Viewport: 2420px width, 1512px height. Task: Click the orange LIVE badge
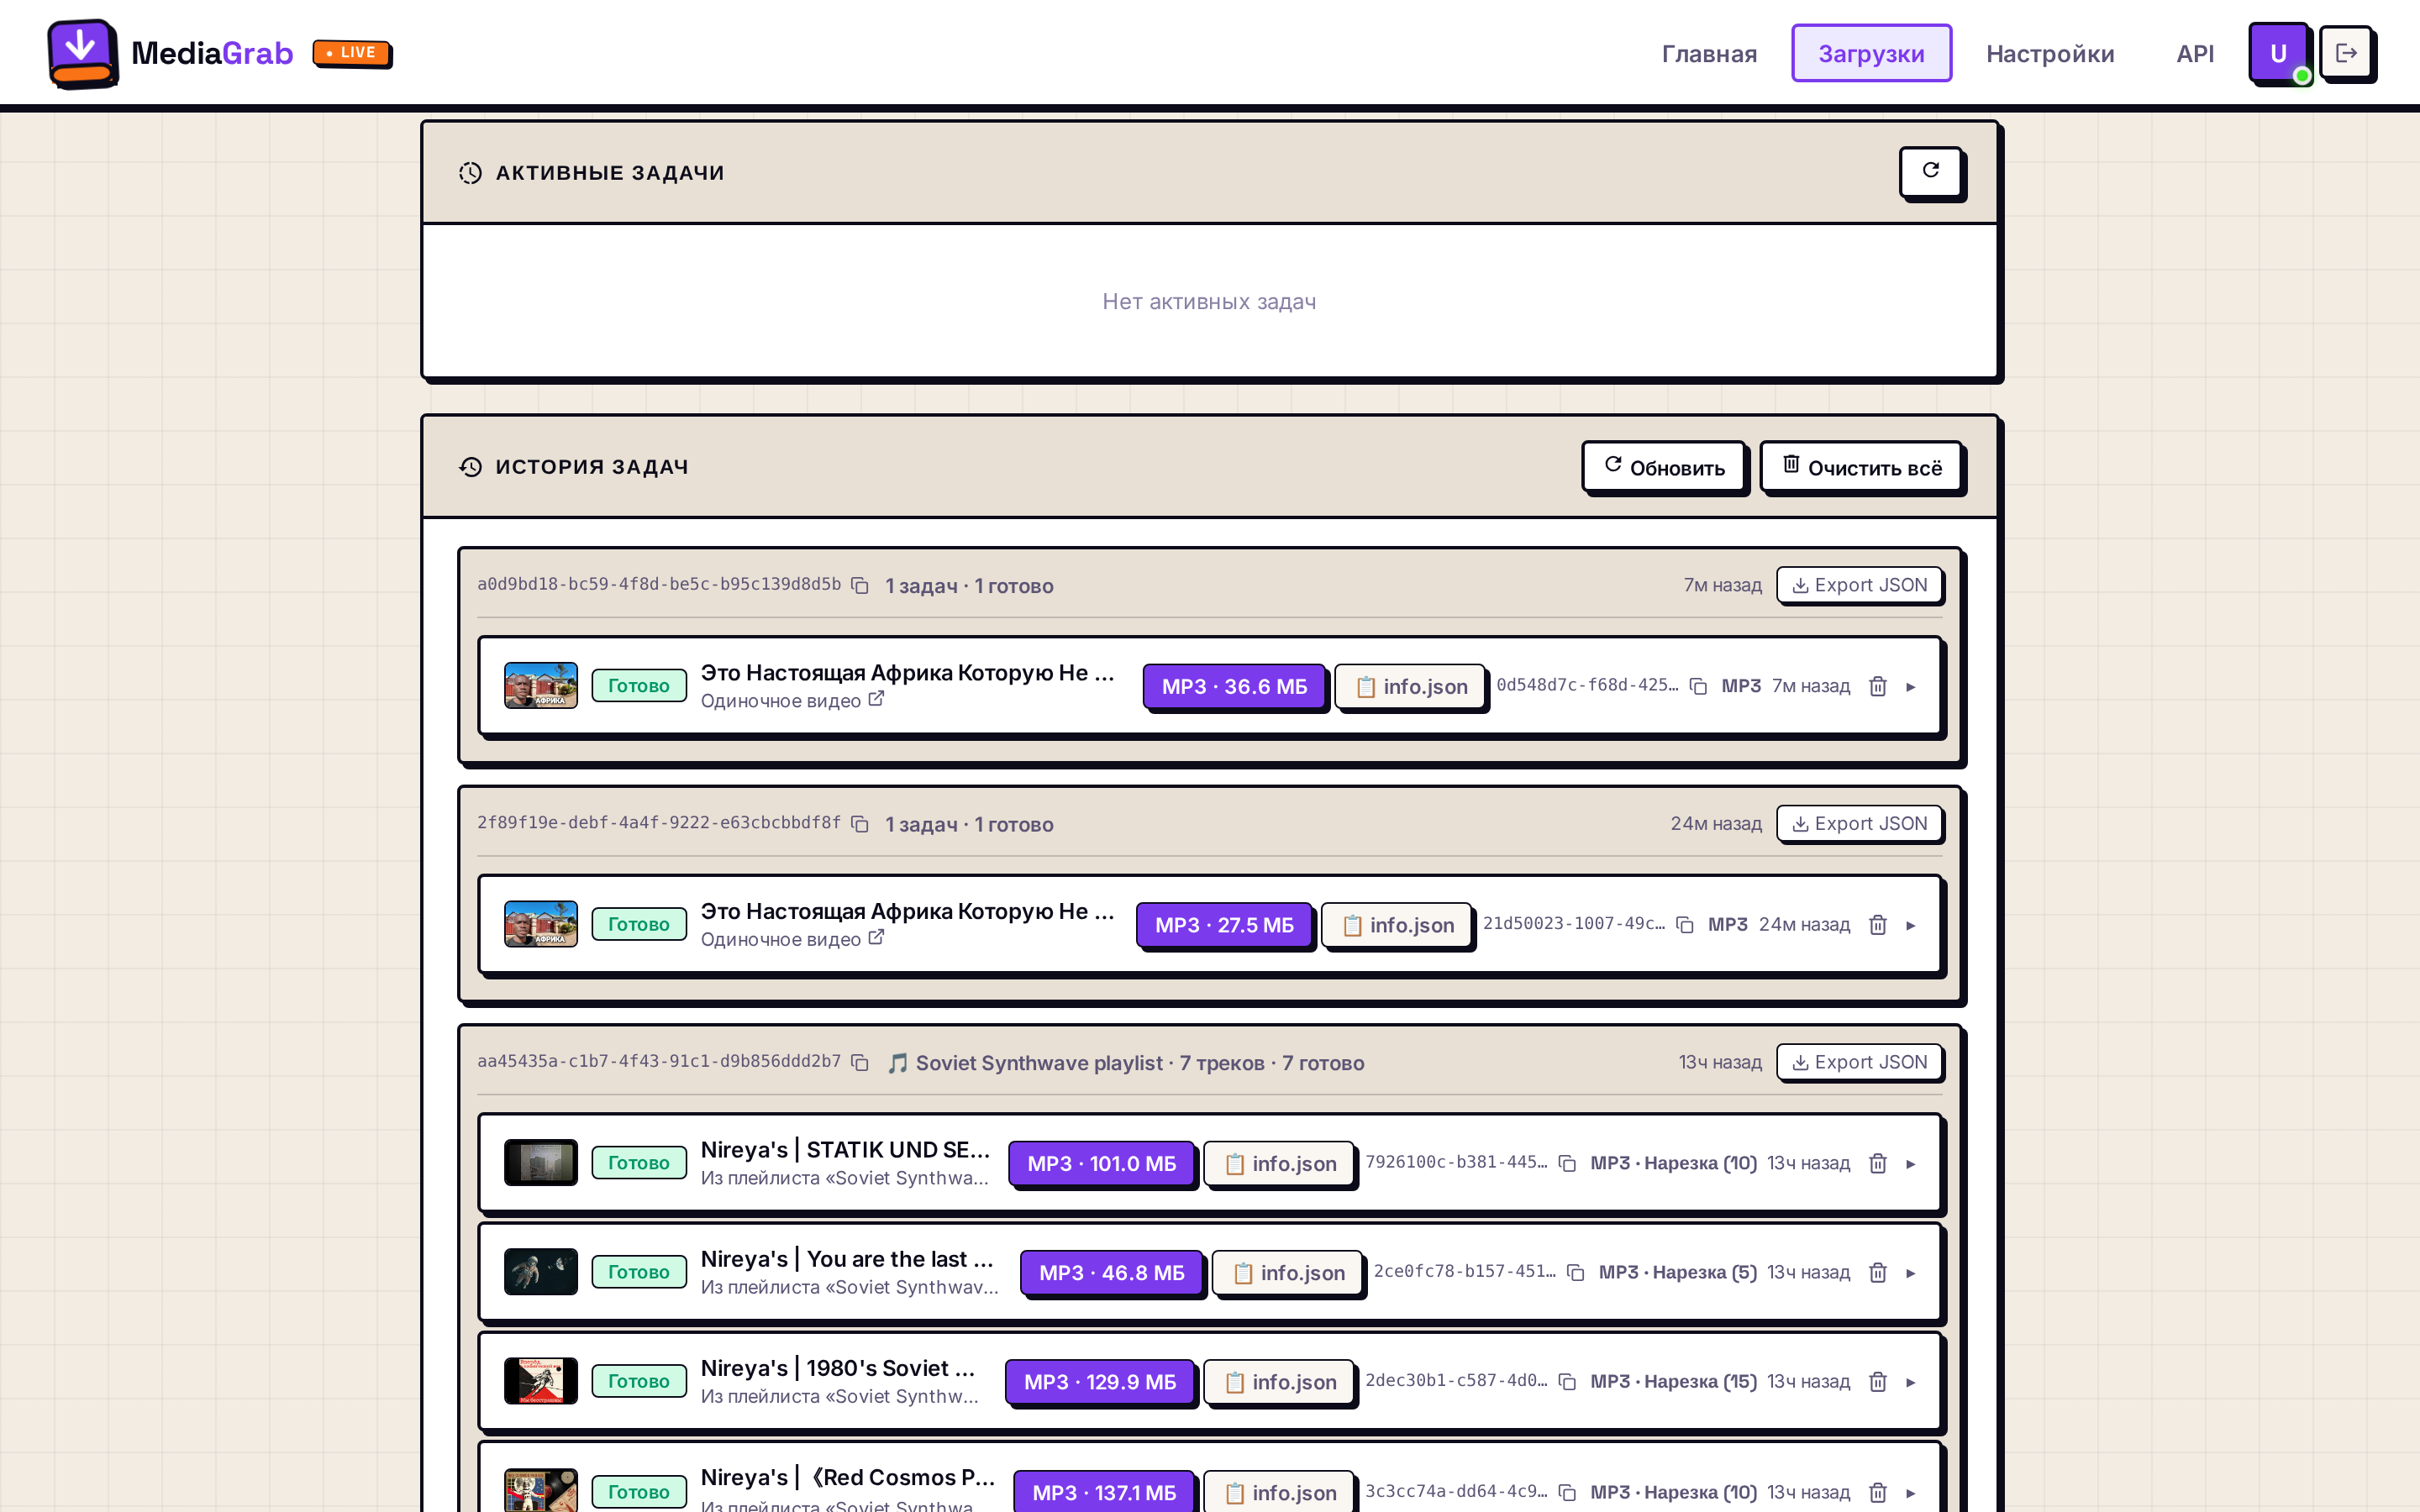(351, 53)
